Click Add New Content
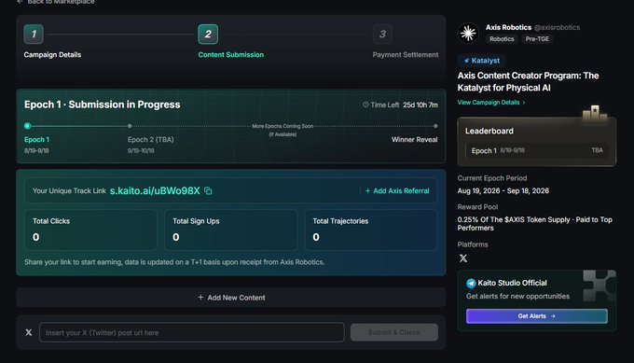 (x=231, y=298)
